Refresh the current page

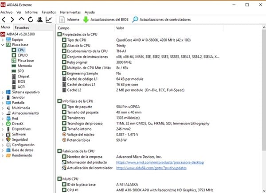pos(31,19)
